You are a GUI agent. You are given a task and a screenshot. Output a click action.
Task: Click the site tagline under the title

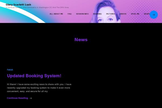pyautogui.click(x=37, y=8)
